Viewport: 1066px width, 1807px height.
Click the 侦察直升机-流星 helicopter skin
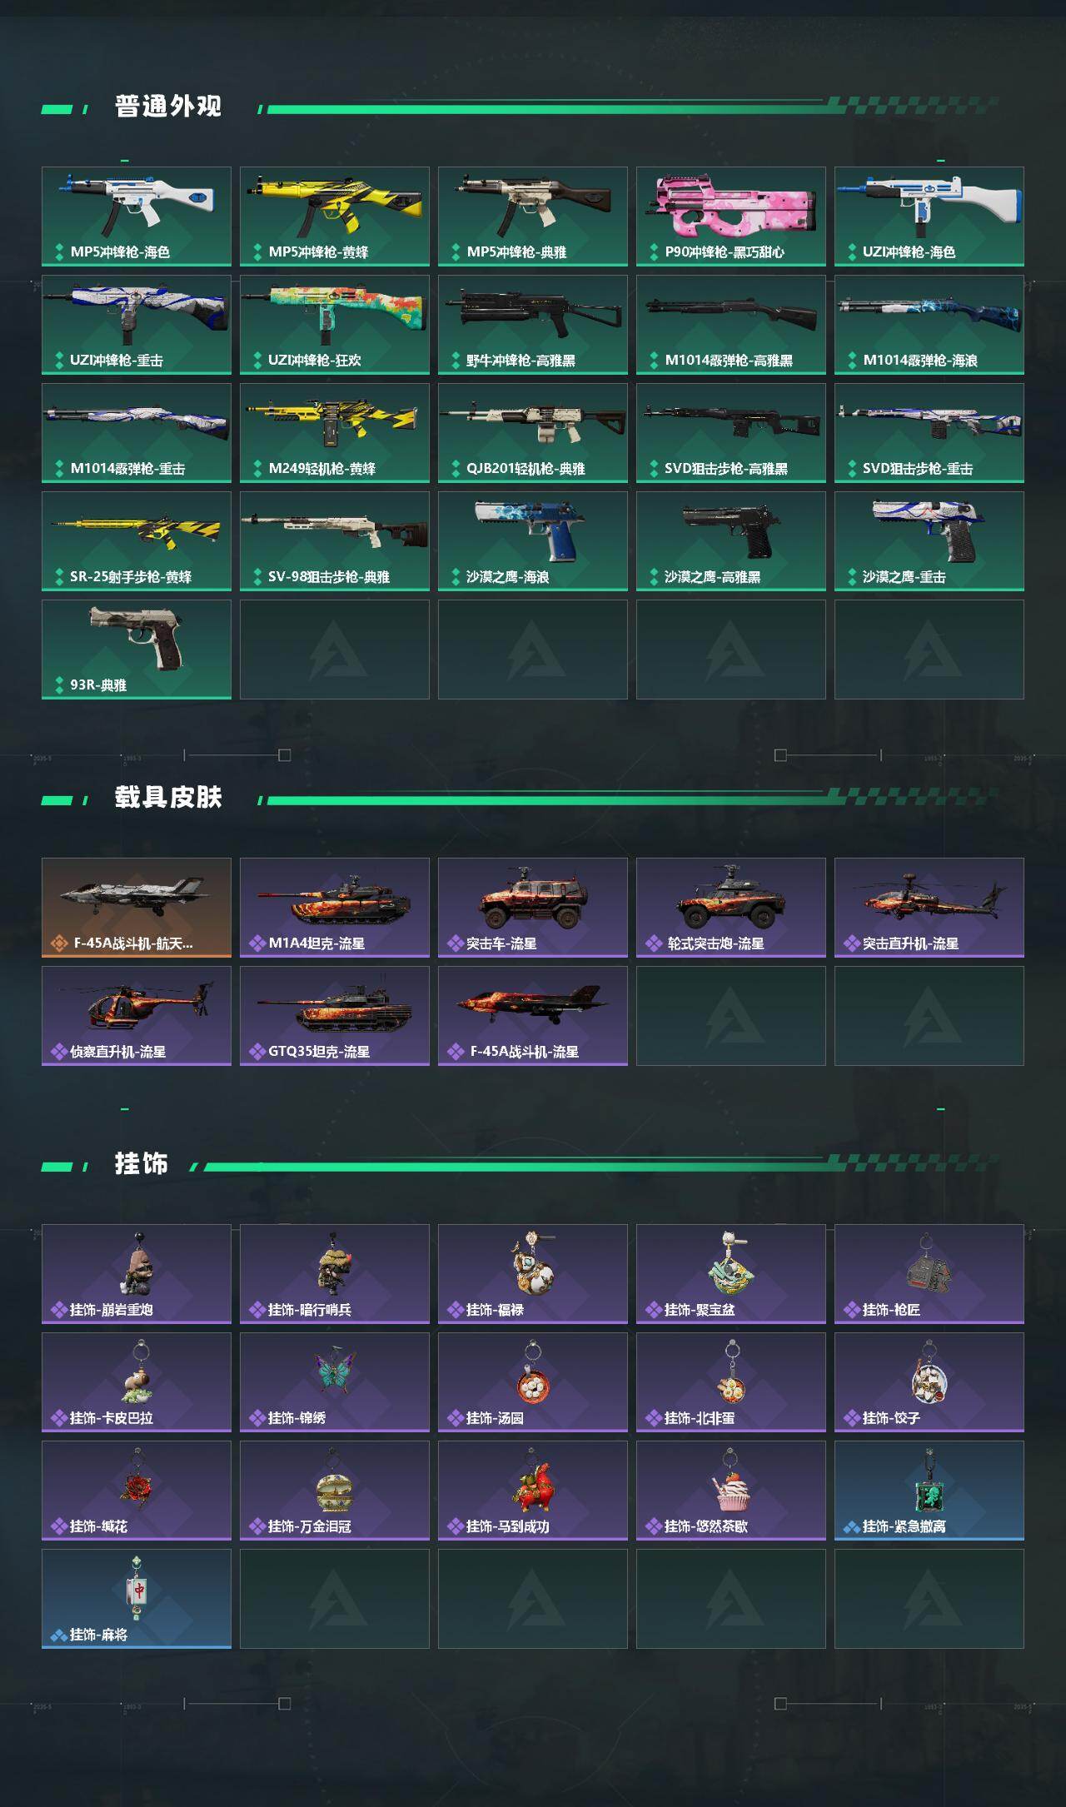click(137, 1016)
